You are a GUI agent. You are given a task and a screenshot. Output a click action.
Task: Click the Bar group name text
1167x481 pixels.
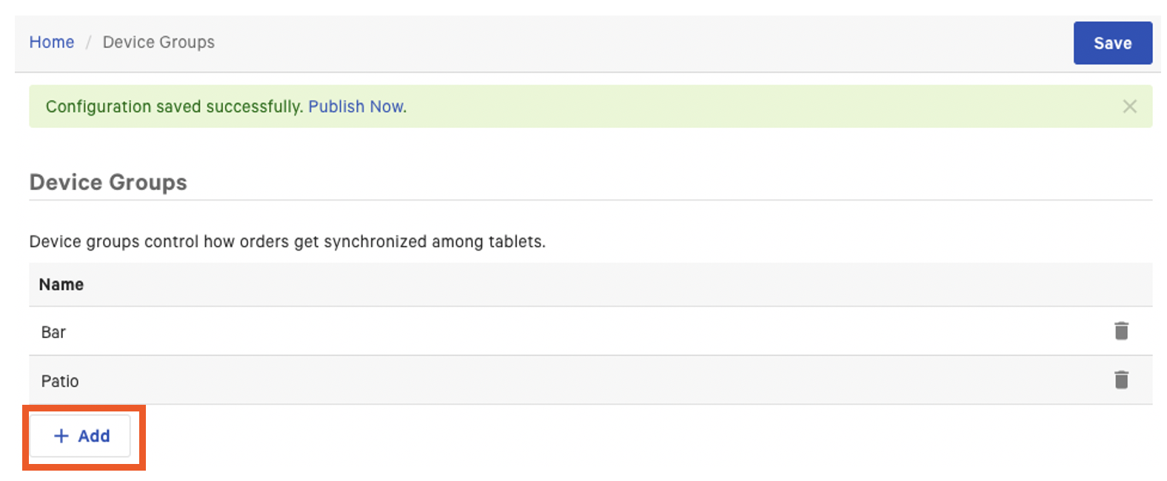(53, 332)
